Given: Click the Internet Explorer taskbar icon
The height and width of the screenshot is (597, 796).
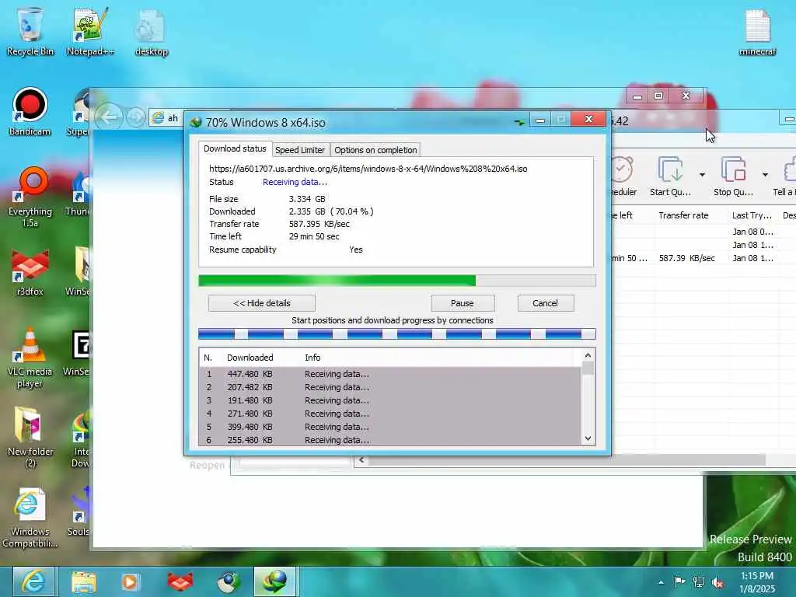Looking at the screenshot, I should pyautogui.click(x=34, y=581).
